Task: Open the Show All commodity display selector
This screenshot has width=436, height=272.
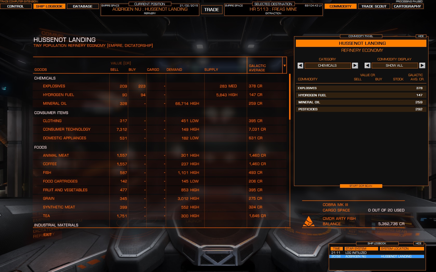Action: point(394,66)
